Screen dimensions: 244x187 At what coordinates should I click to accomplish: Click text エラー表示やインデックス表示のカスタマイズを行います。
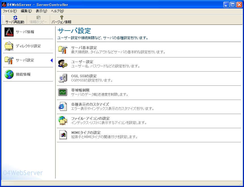113,109
